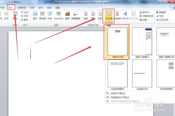The height and width of the screenshot is (116, 175).
Task: Insert a 图表 chart
Action: [x=67, y=16]
